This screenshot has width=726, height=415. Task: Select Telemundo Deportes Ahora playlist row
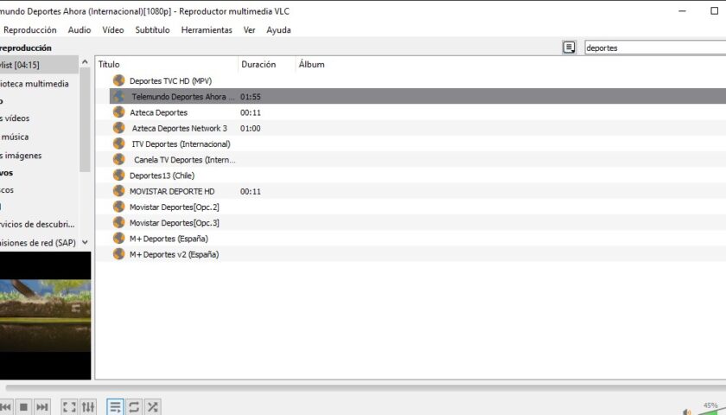417,96
